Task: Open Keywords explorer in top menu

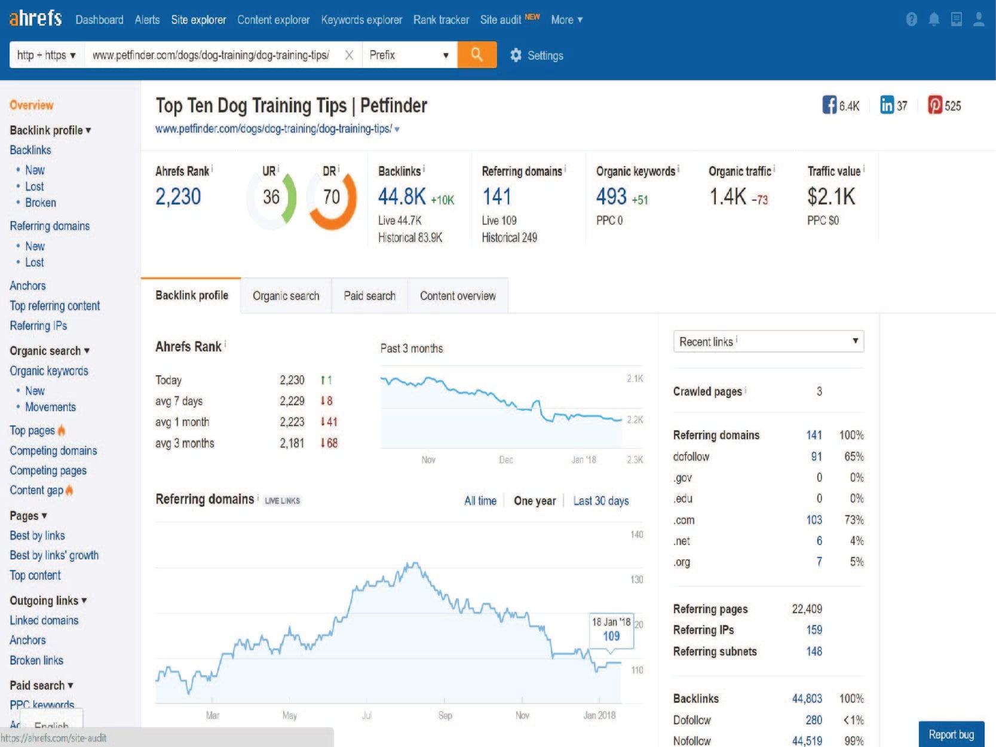Action: tap(361, 20)
